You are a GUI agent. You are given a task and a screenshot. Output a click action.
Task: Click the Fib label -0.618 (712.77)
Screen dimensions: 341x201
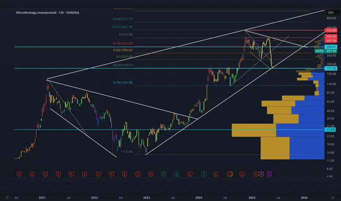pos(122,19)
